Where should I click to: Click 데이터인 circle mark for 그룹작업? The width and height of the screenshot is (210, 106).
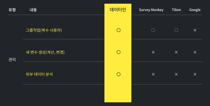pos(119,30)
